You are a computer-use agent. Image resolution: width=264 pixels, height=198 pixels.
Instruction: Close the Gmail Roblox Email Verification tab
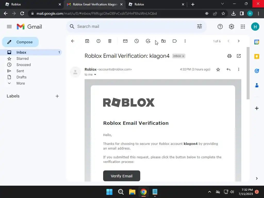121,4
